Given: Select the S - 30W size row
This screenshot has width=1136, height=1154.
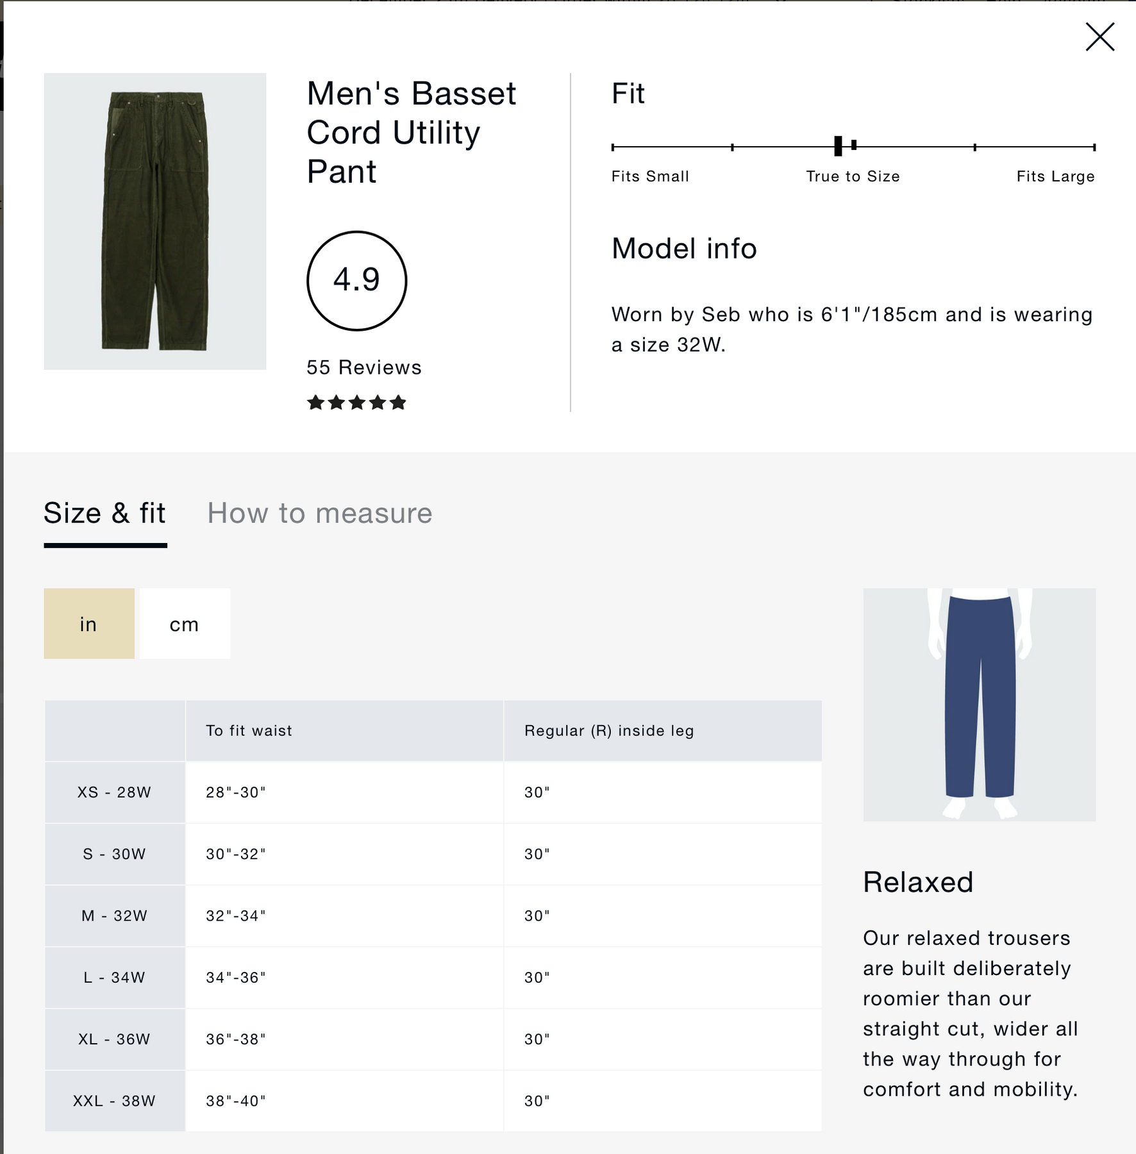Looking at the screenshot, I should coord(115,854).
